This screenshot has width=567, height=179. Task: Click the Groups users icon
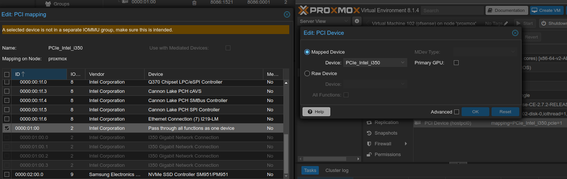click(x=48, y=4)
